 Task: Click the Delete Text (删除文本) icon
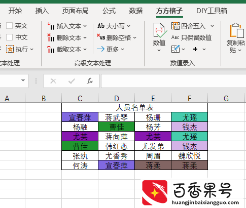click(x=51, y=37)
